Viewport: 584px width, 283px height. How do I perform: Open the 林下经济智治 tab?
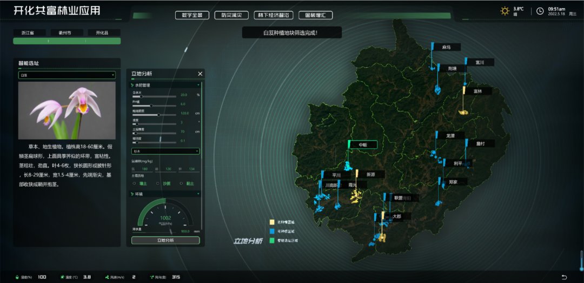tap(274, 15)
